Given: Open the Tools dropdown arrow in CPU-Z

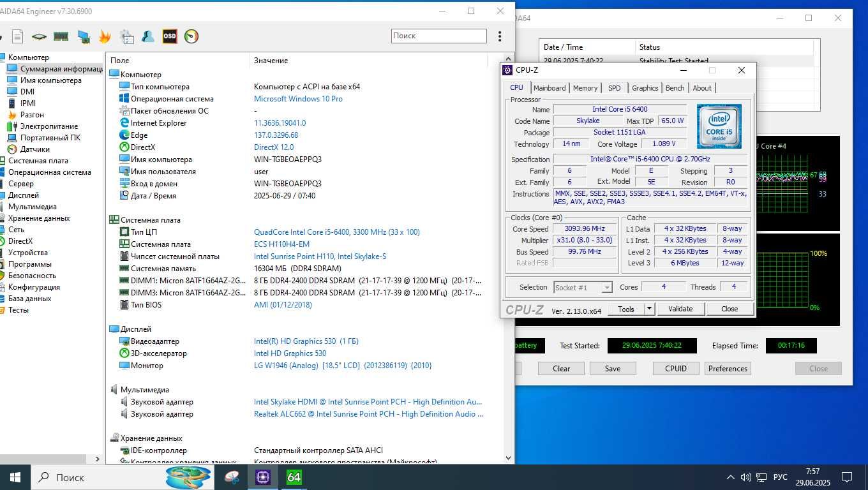Looking at the screenshot, I should coord(649,309).
